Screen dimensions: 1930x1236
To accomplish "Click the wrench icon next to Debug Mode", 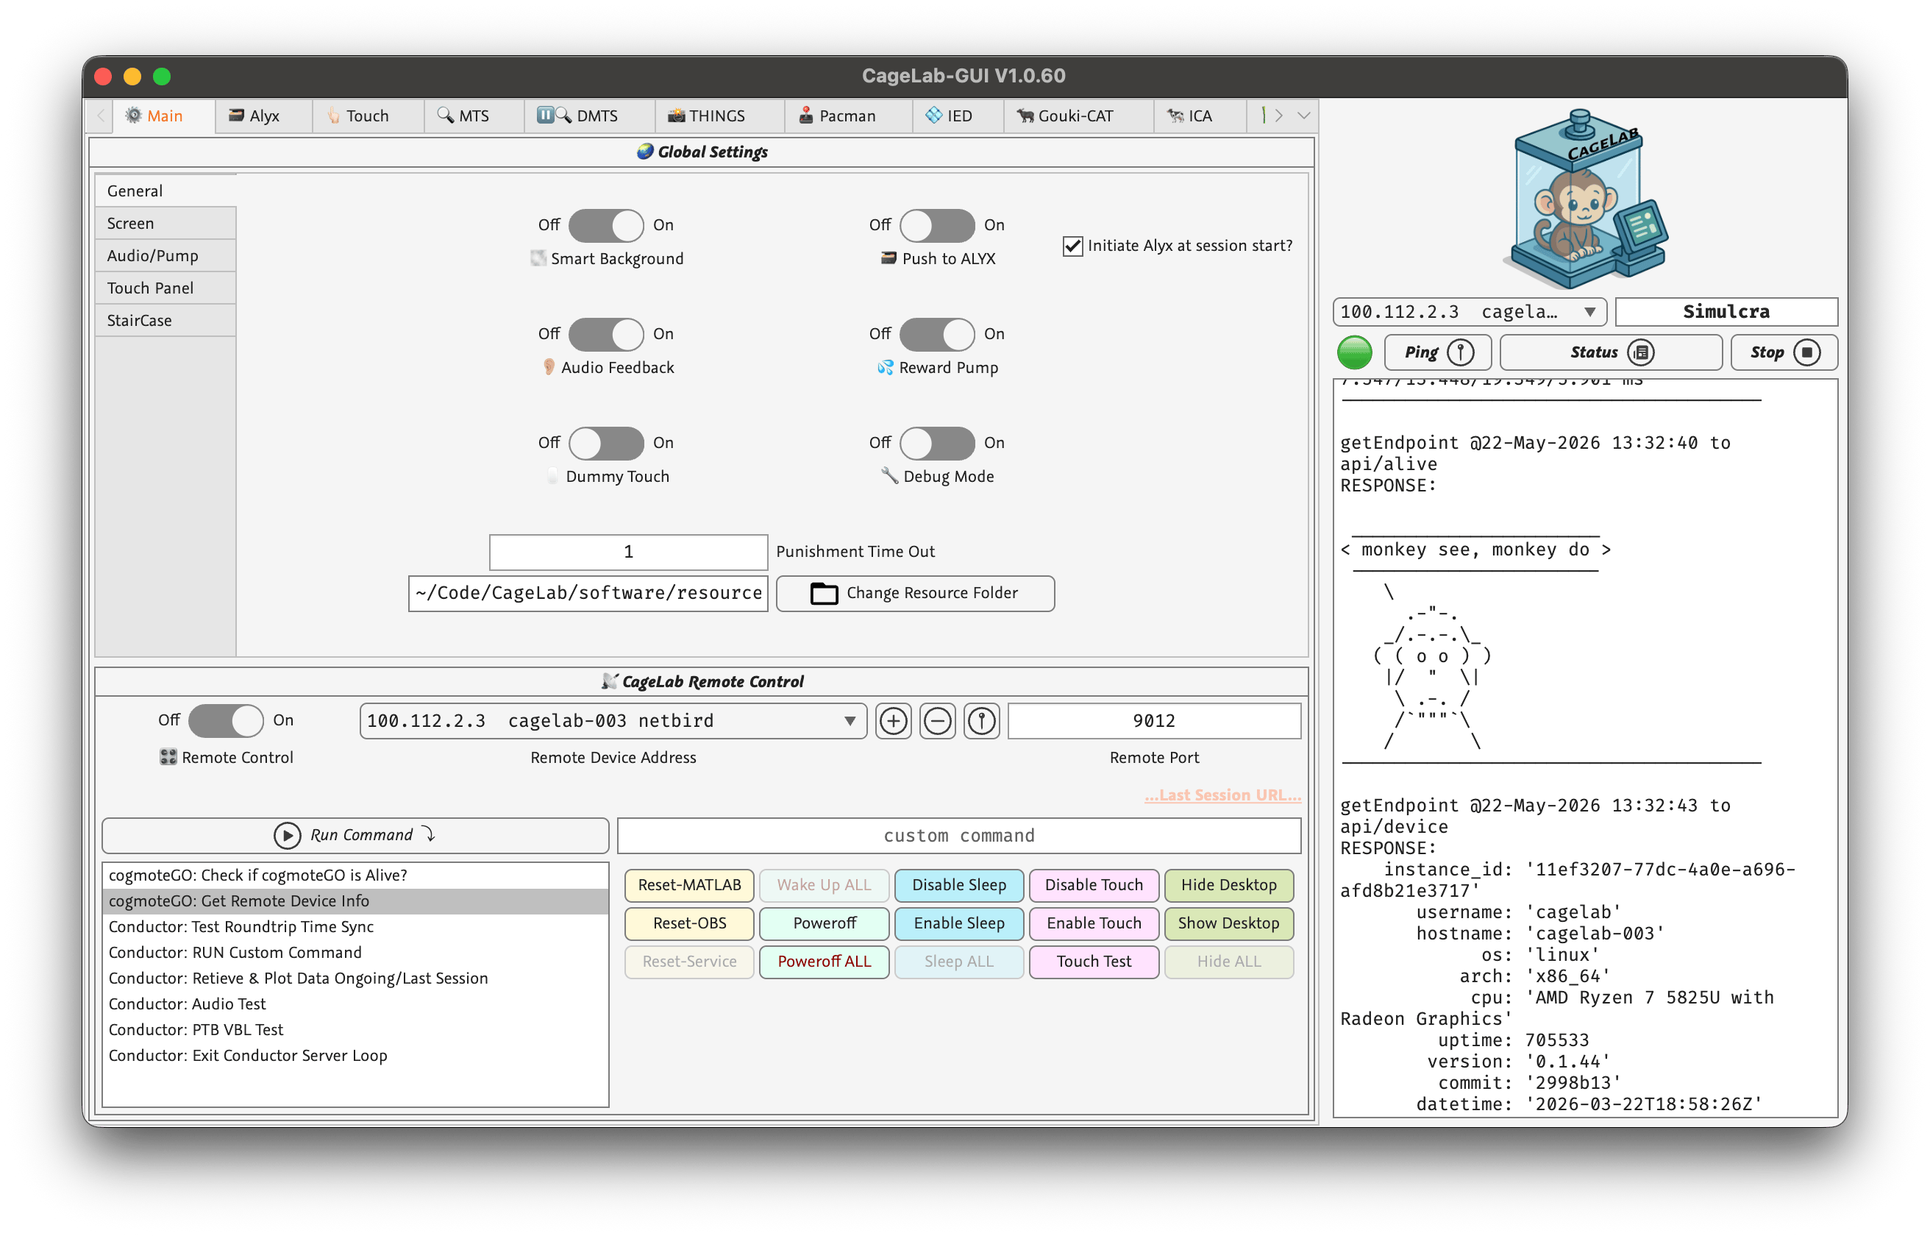I will (889, 476).
